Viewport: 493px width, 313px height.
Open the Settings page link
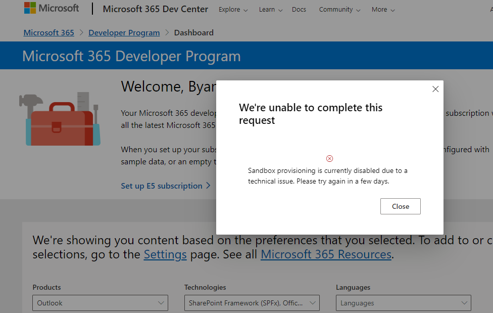pyautogui.click(x=165, y=254)
